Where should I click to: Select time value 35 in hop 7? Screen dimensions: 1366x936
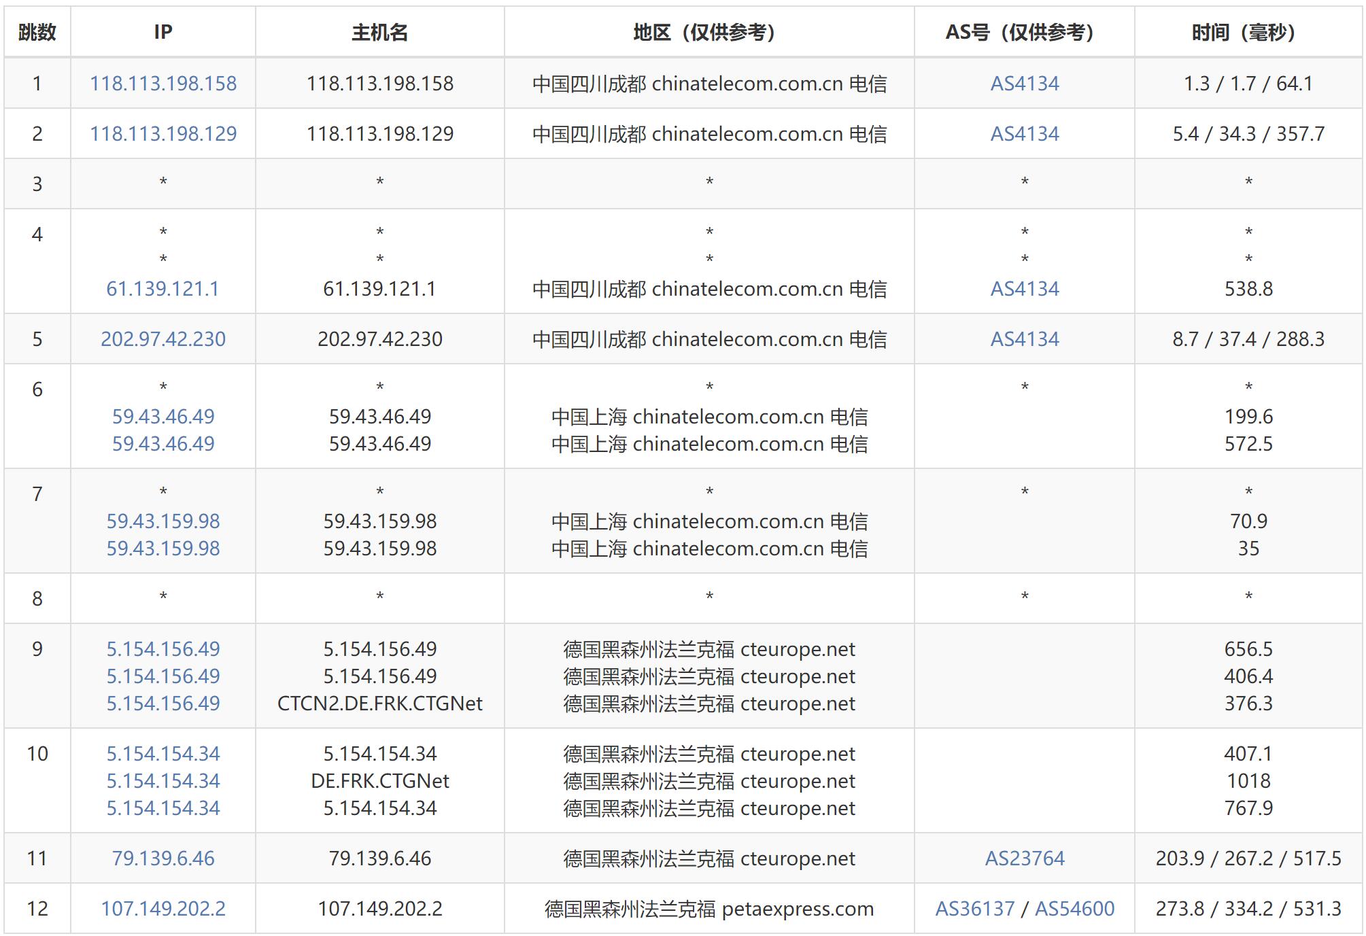[x=1248, y=549]
